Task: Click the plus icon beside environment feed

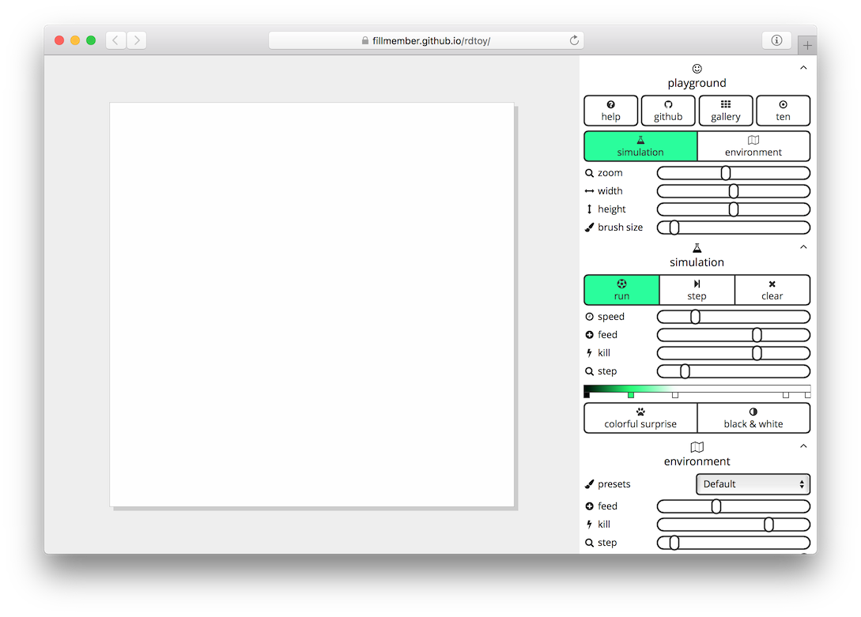Action: 589,506
